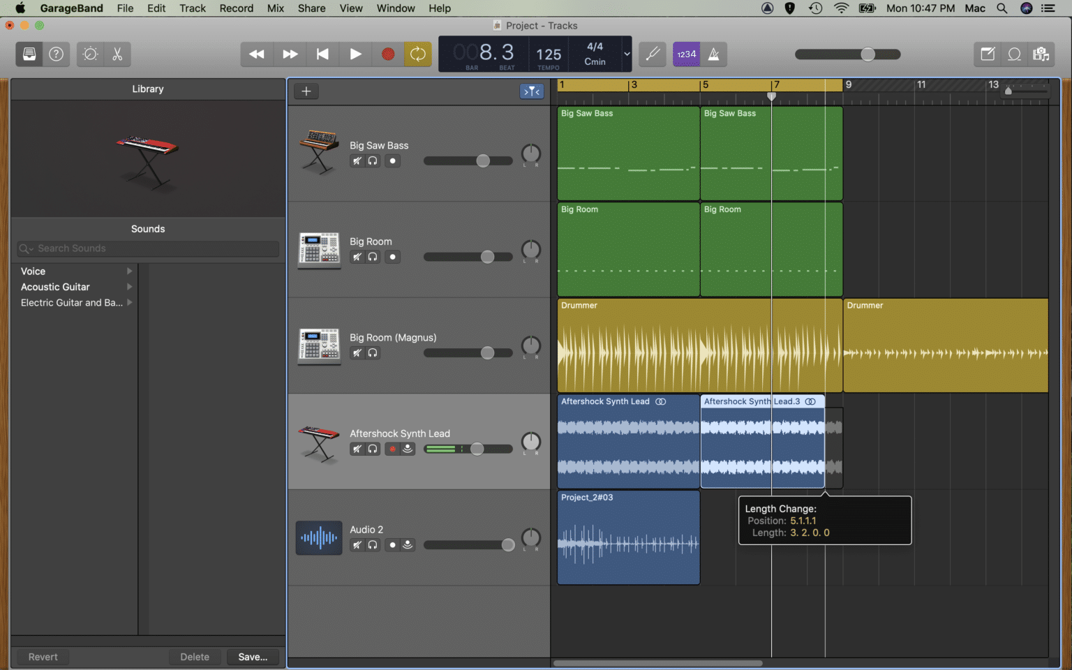Image resolution: width=1072 pixels, height=670 pixels.
Task: Mute the Big Saw Bass track
Action: tap(357, 161)
